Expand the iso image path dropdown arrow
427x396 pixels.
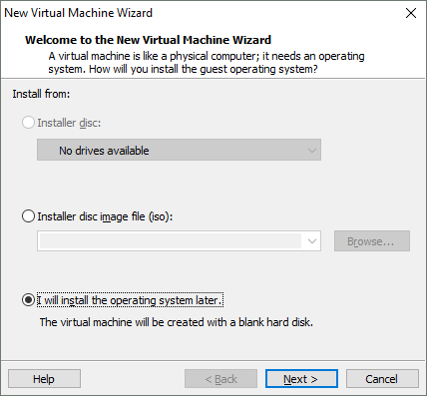312,241
